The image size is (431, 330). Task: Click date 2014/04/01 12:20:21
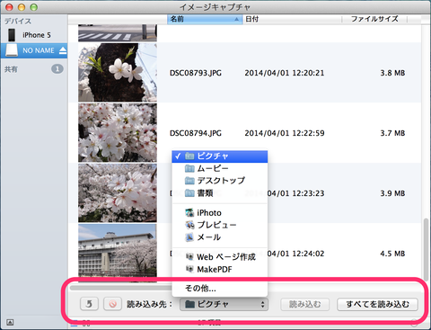285,73
